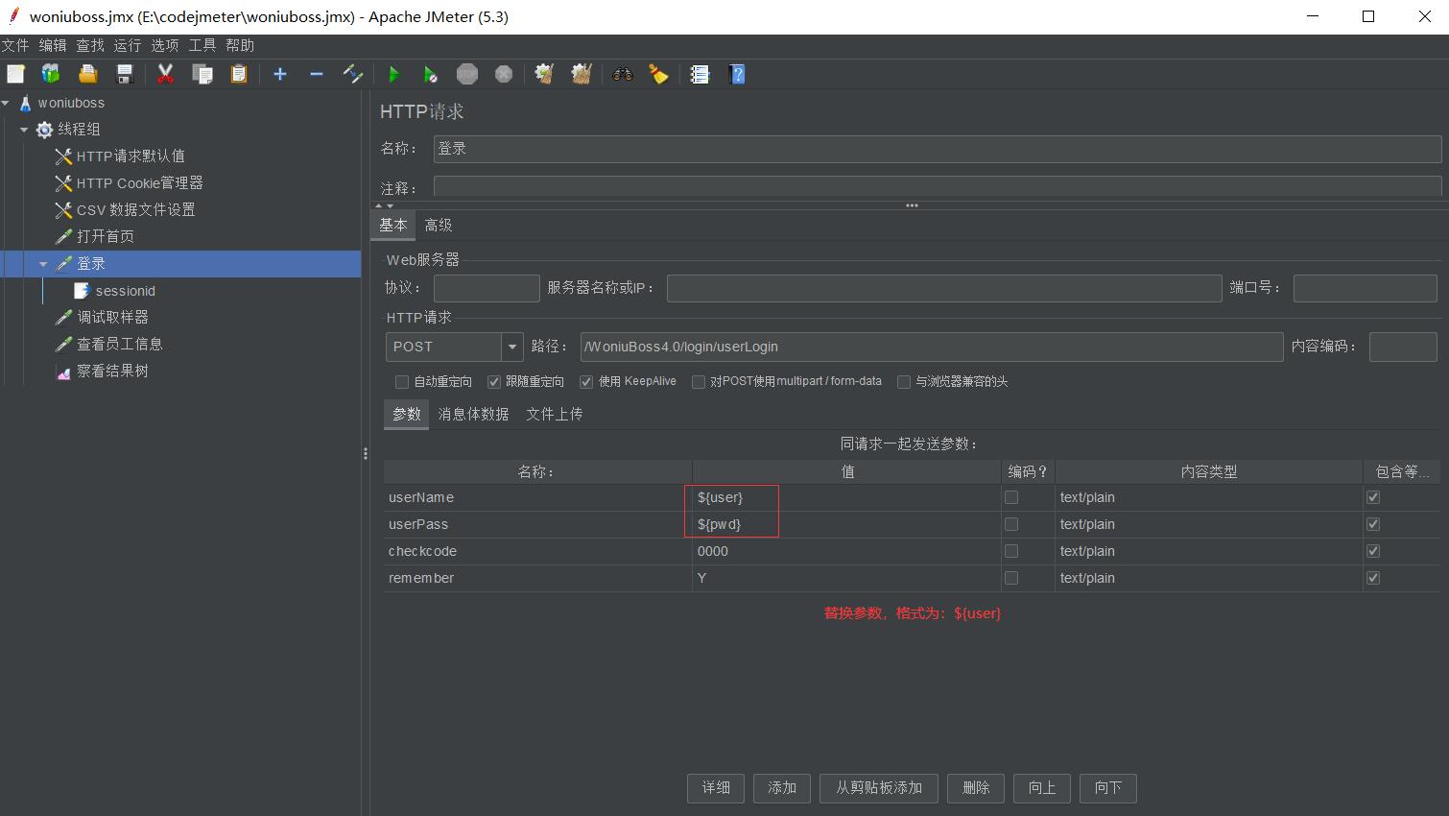Open the 选项 menu

point(164,45)
